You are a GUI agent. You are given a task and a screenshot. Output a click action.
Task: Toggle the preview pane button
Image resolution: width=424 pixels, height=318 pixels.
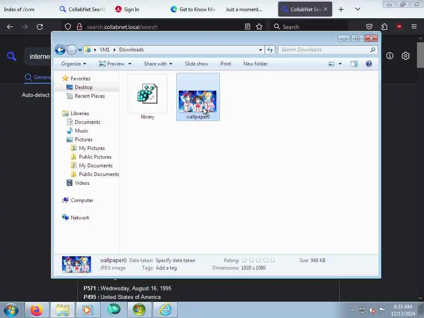(354, 64)
